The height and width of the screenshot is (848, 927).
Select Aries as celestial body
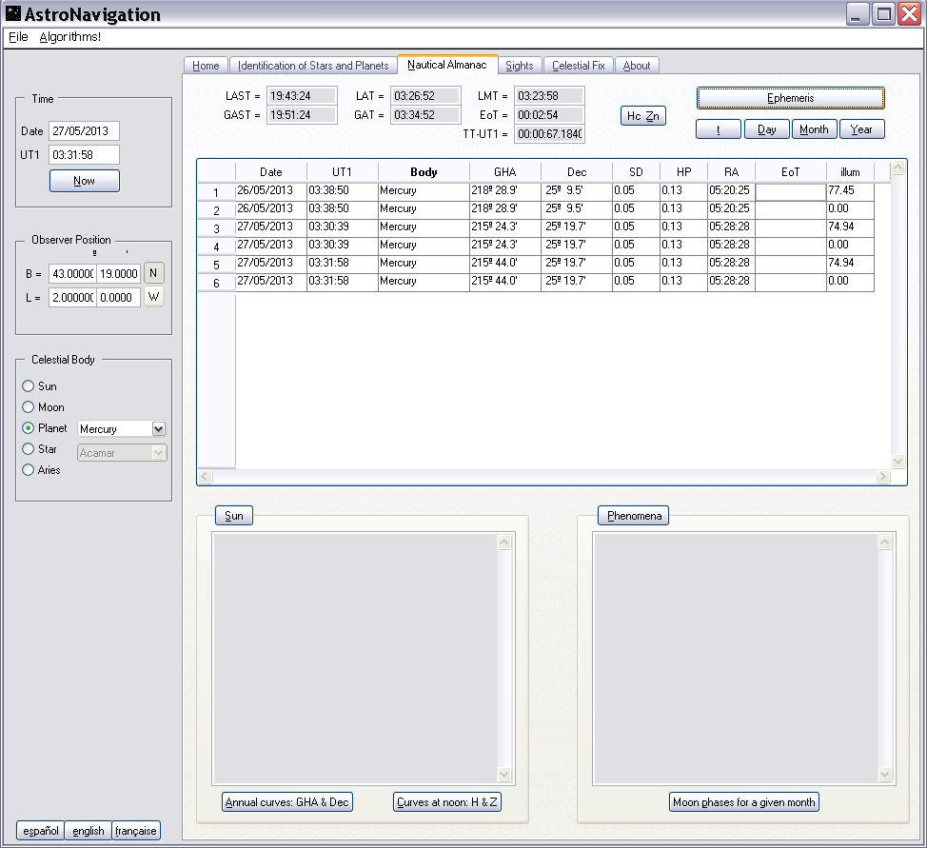29,470
